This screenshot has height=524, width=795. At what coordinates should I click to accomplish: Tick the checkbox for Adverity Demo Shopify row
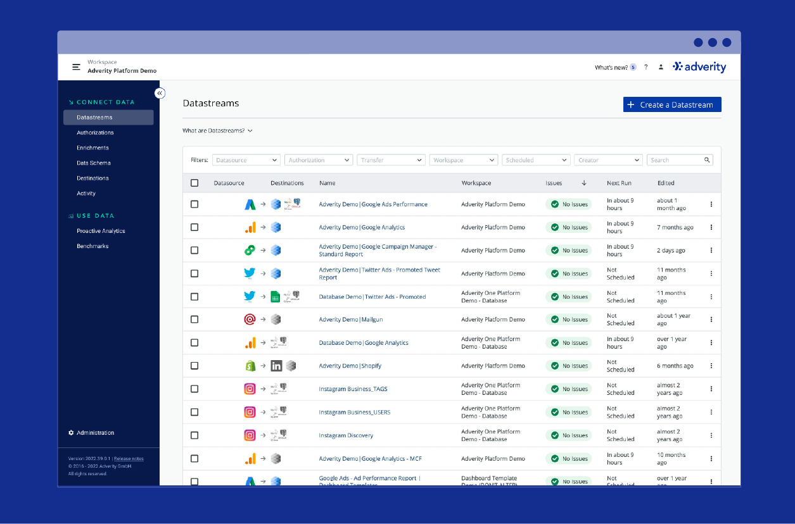coord(194,365)
